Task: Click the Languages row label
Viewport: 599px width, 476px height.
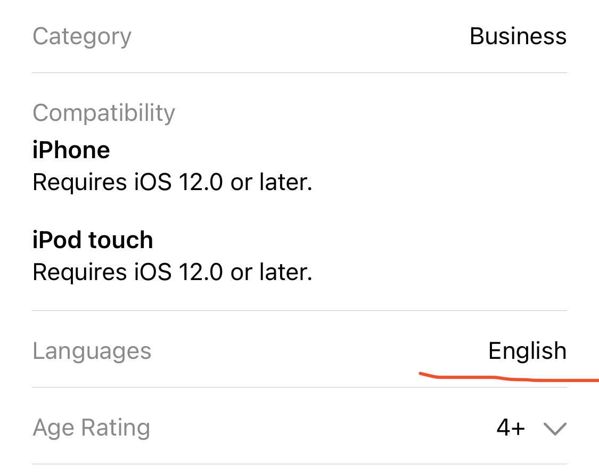Action: [x=92, y=351]
